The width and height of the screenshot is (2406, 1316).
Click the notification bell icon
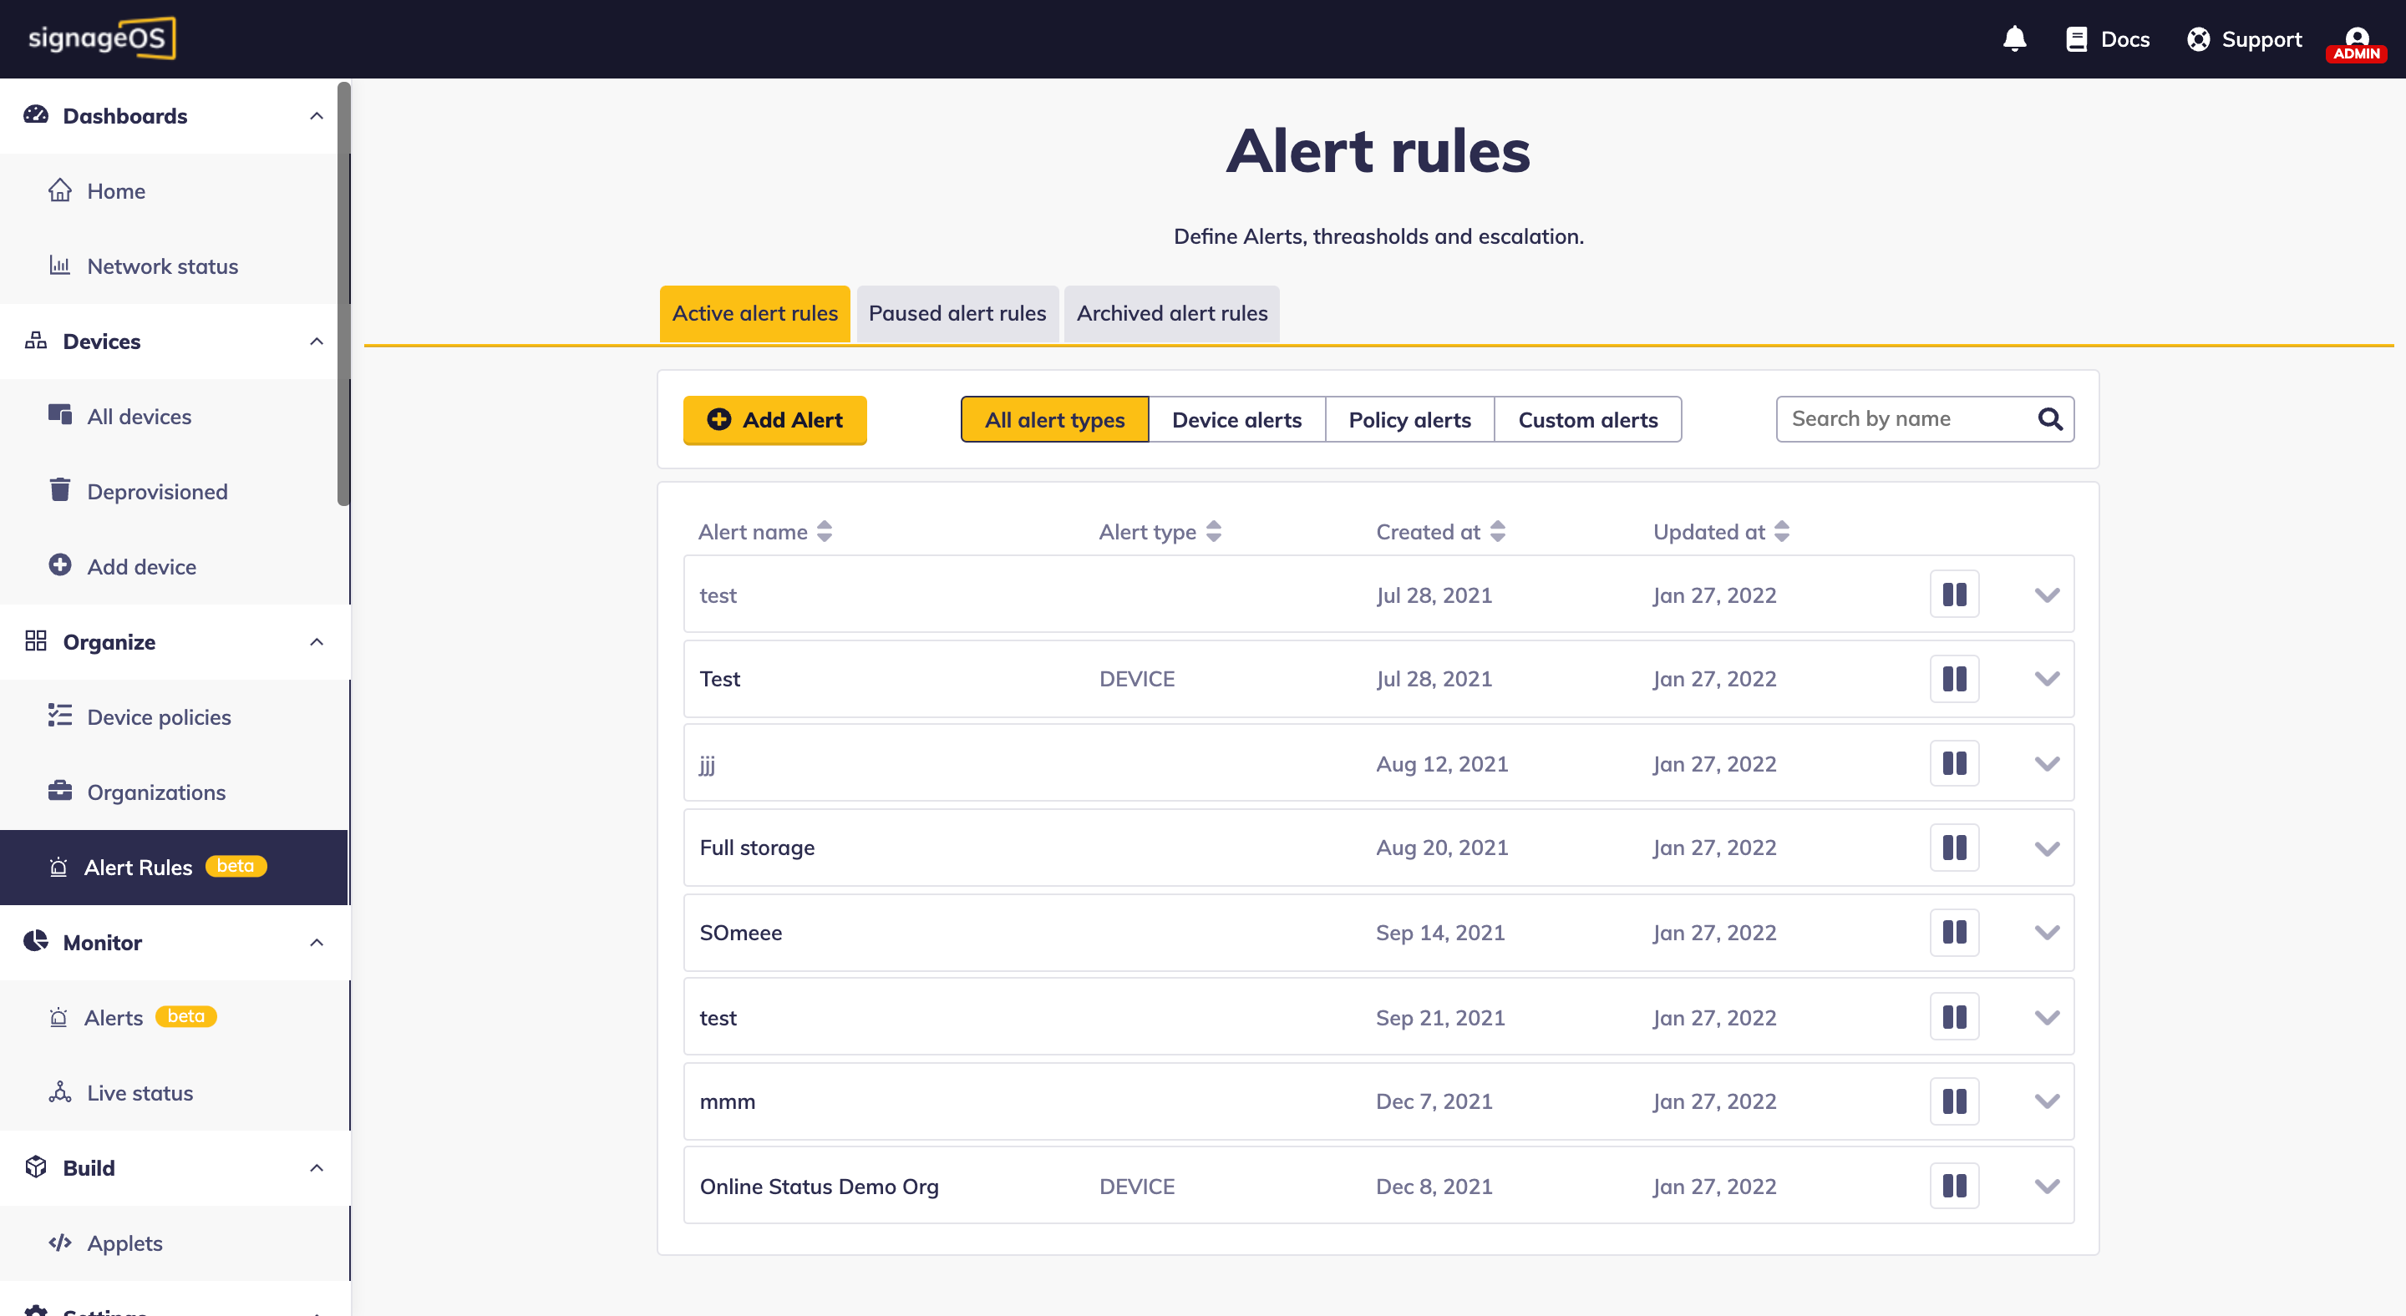tap(2013, 38)
